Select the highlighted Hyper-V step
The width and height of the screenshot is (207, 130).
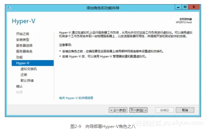[x=33, y=63]
